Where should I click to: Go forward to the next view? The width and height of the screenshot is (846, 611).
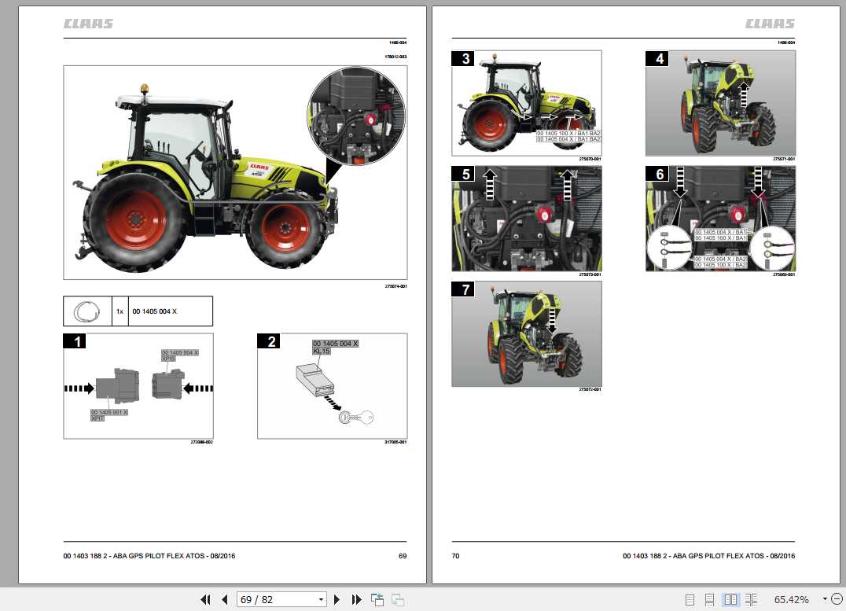point(398,599)
